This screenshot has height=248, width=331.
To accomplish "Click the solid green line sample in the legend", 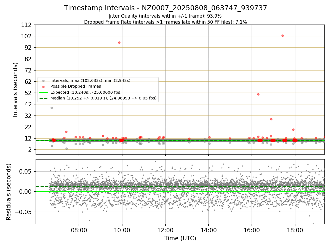I will point(43,92).
